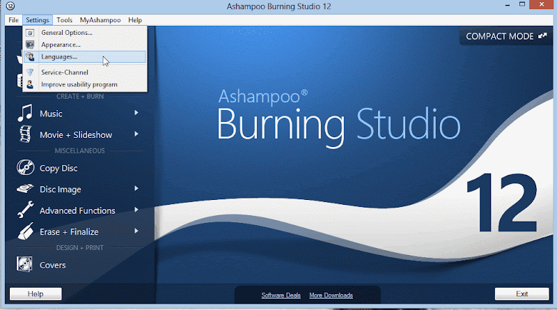Viewport: 557px width, 310px height.
Task: Minimize the Burning Studio window
Action: (508, 5)
